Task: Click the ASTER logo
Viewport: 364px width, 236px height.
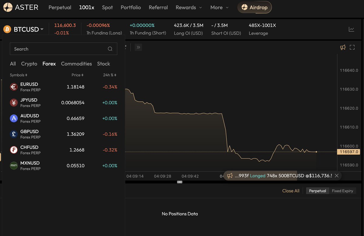Action: pyautogui.click(x=20, y=7)
